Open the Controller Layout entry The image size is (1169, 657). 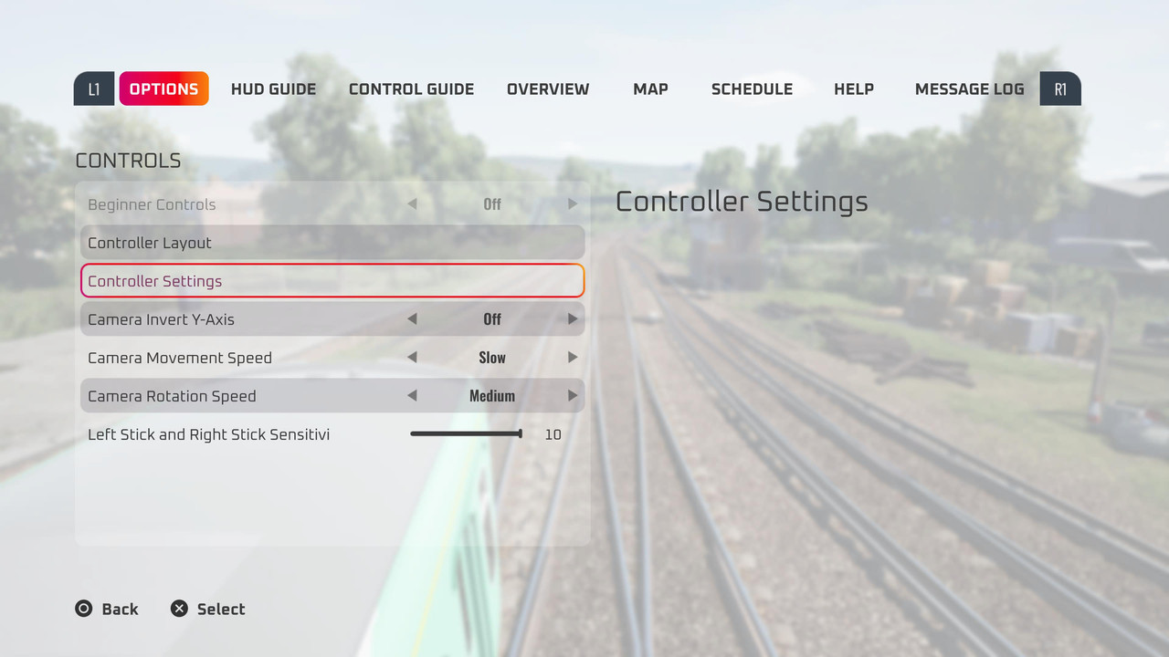tap(332, 243)
